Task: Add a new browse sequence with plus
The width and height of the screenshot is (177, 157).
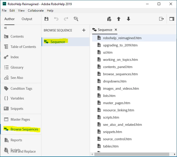Action: pos(84,30)
